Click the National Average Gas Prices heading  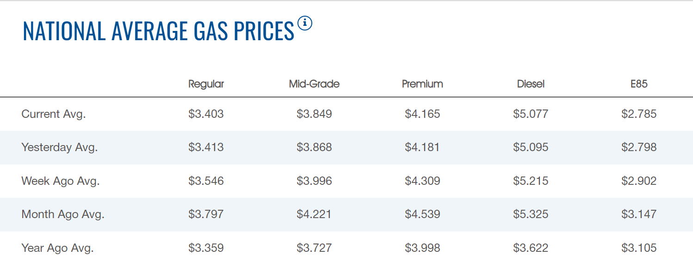coord(158,31)
